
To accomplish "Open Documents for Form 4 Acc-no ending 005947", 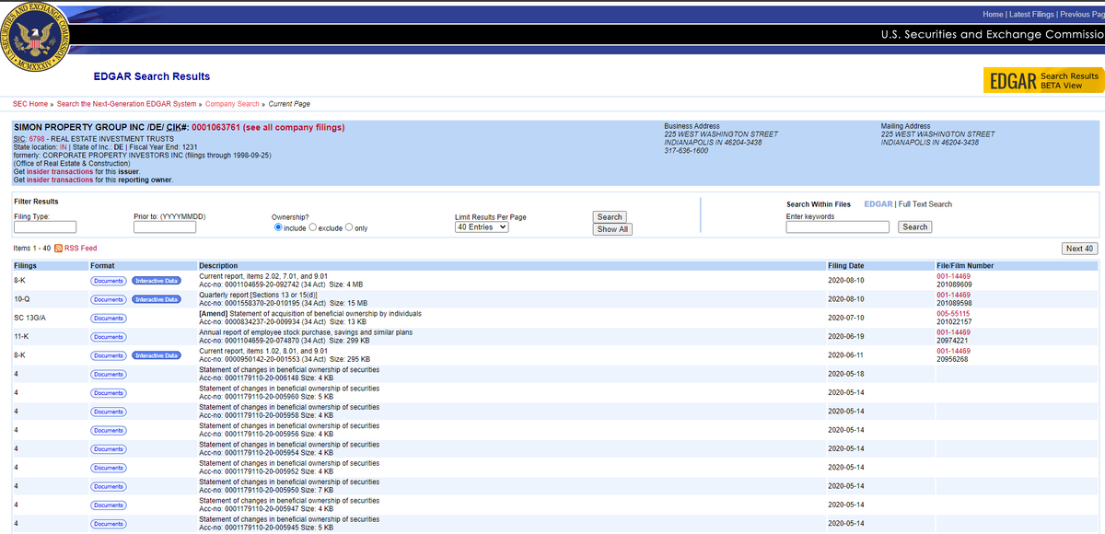I will pyautogui.click(x=109, y=505).
